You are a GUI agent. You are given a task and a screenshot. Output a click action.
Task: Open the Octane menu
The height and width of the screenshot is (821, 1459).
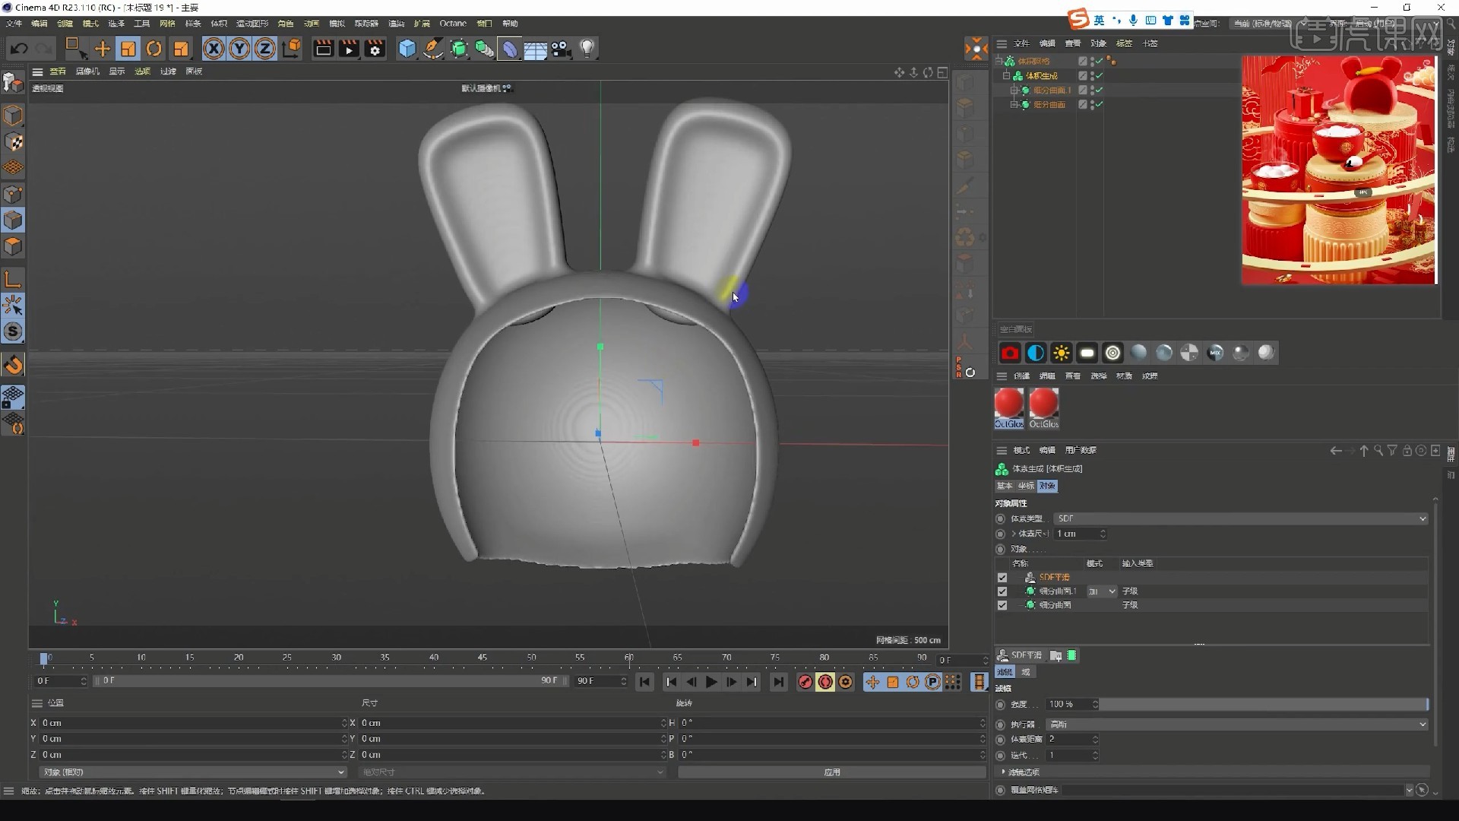453,24
